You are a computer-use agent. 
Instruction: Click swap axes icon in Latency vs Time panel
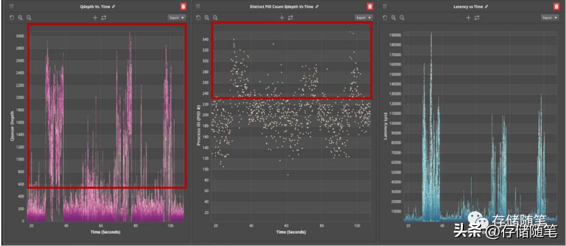[477, 17]
